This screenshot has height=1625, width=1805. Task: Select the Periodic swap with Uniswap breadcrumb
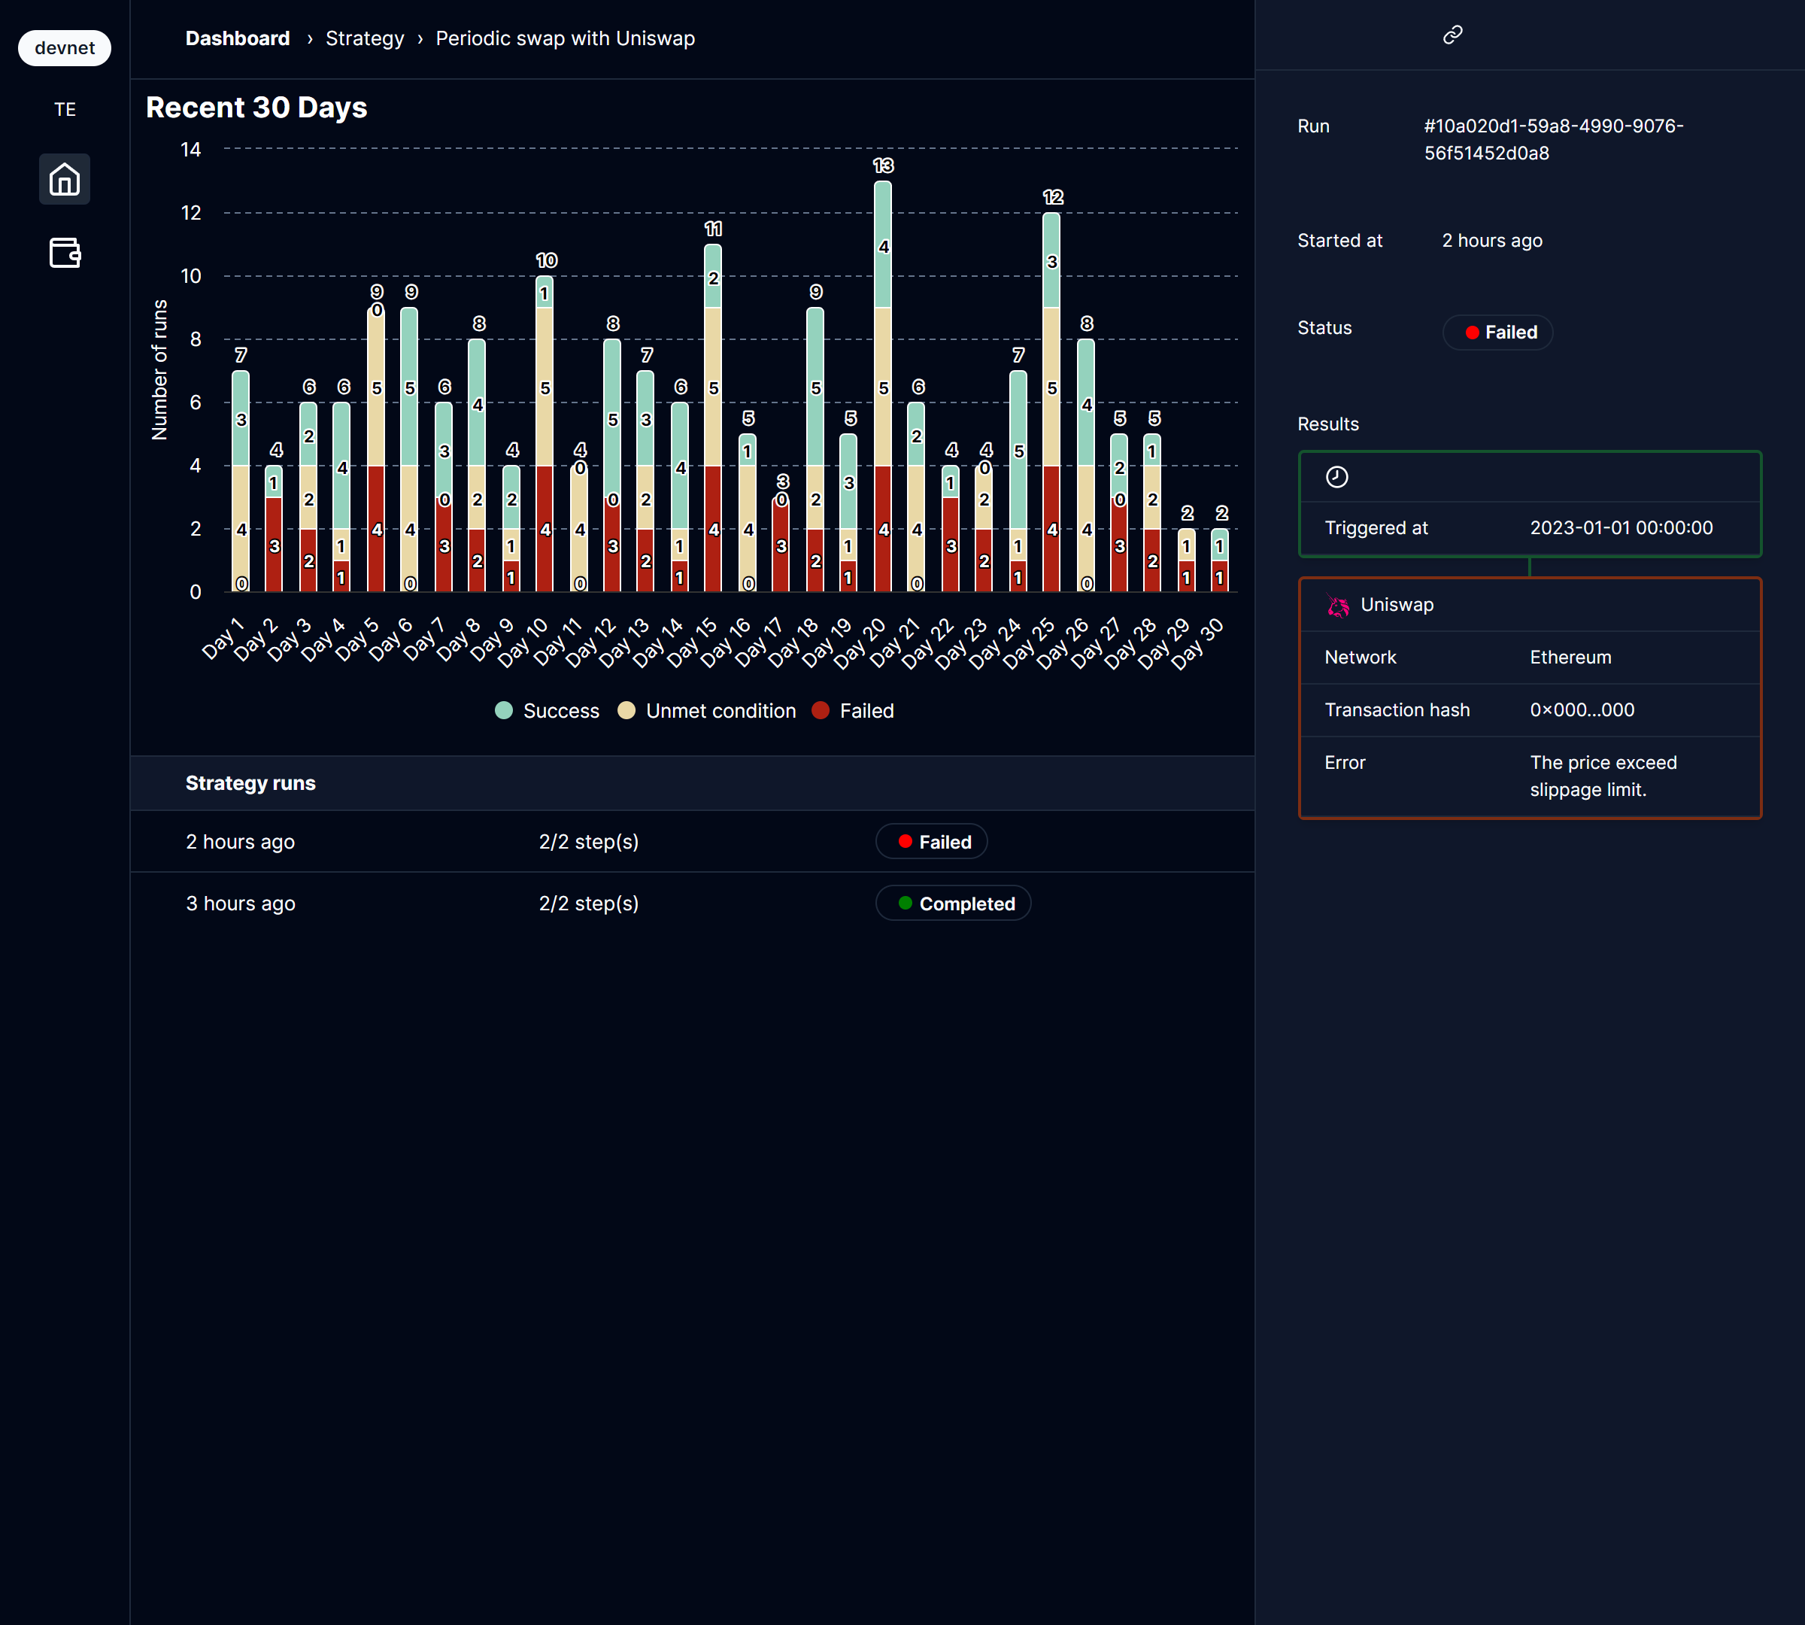565,38
